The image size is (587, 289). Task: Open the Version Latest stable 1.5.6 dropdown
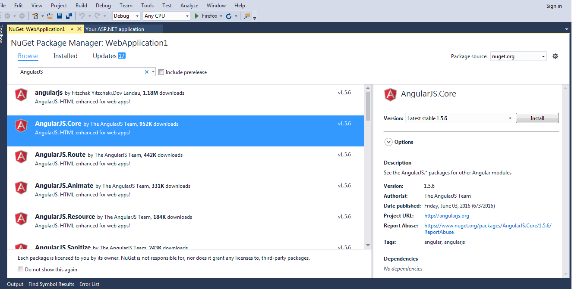(x=459, y=118)
